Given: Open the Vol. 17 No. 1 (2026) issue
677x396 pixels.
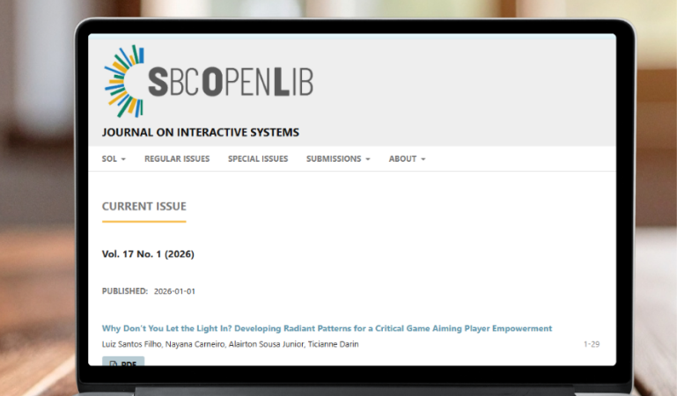Looking at the screenshot, I should coord(148,254).
